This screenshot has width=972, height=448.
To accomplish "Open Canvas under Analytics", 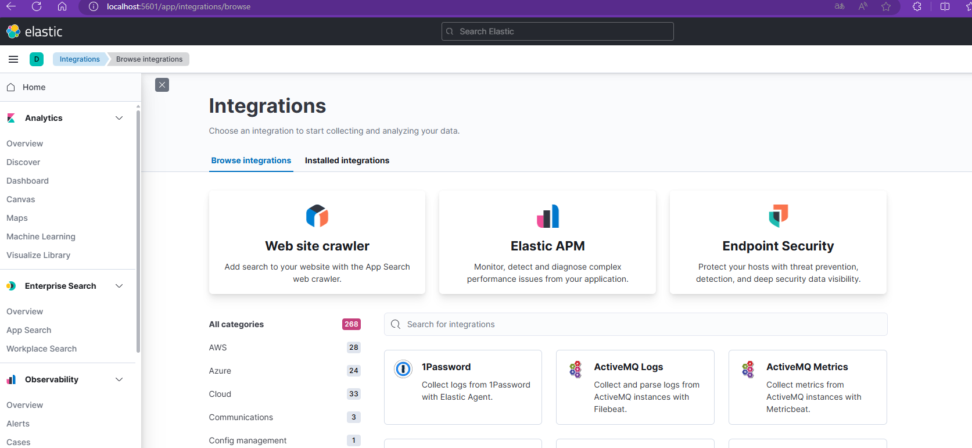I will point(20,199).
